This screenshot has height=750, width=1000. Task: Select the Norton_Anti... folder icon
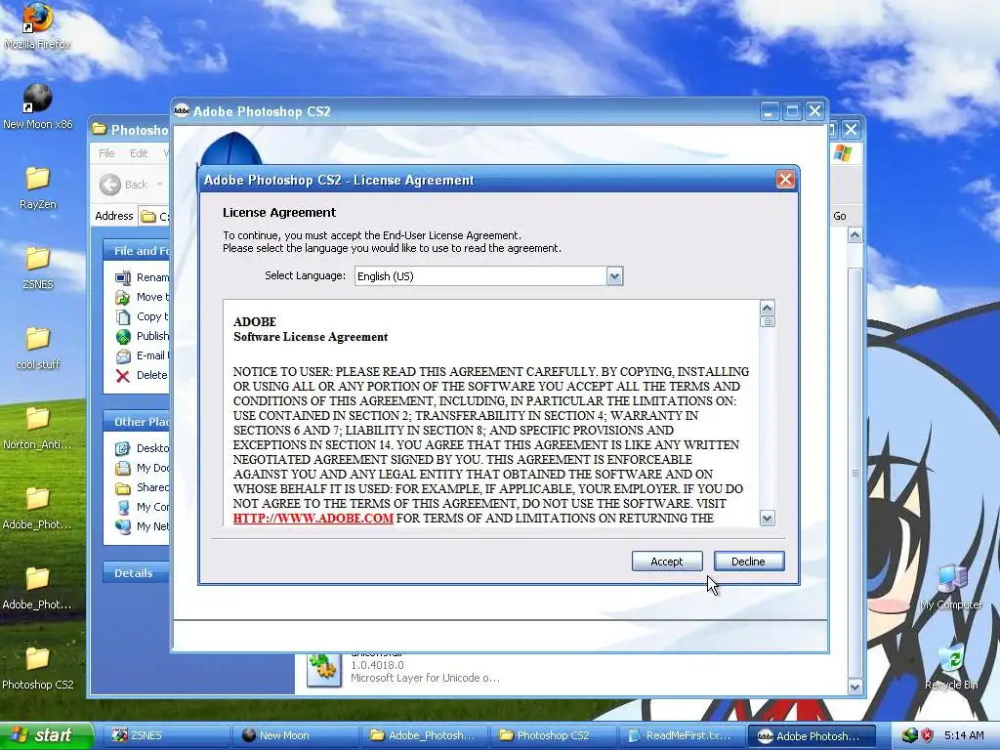[x=38, y=428]
